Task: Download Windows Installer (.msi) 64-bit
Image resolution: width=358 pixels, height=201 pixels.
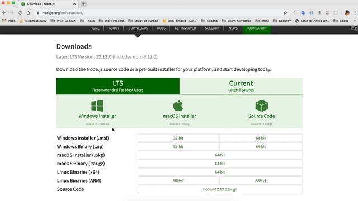Action: tap(261, 138)
